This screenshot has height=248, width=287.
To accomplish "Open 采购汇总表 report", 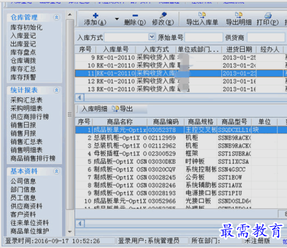I will (26, 100).
